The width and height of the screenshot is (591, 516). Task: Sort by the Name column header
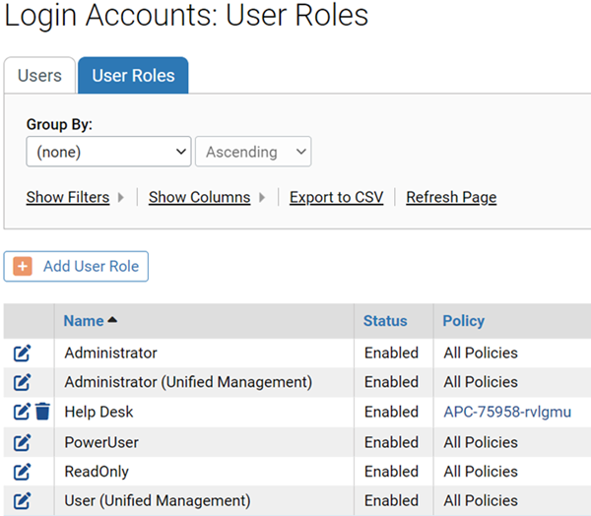coord(84,321)
